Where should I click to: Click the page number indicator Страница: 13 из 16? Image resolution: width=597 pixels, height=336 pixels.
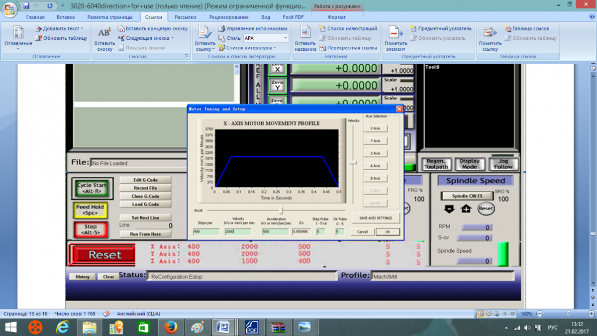(x=25, y=314)
